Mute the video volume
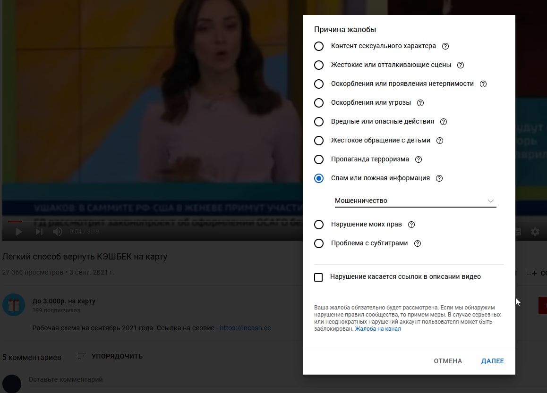547x393 pixels. (x=58, y=231)
